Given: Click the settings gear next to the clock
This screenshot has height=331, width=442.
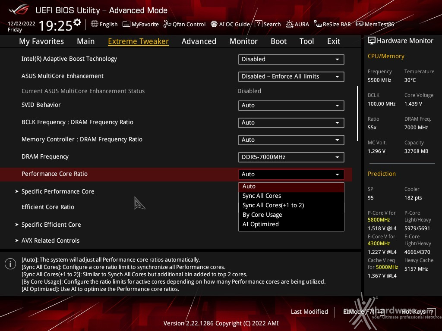Looking at the screenshot, I should (77, 22).
